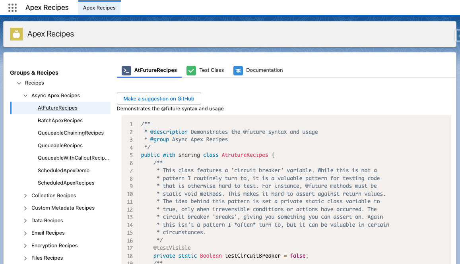The height and width of the screenshot is (264, 460).
Task: Click the Apex Recipes app name in the top bar
Action: pos(47,8)
